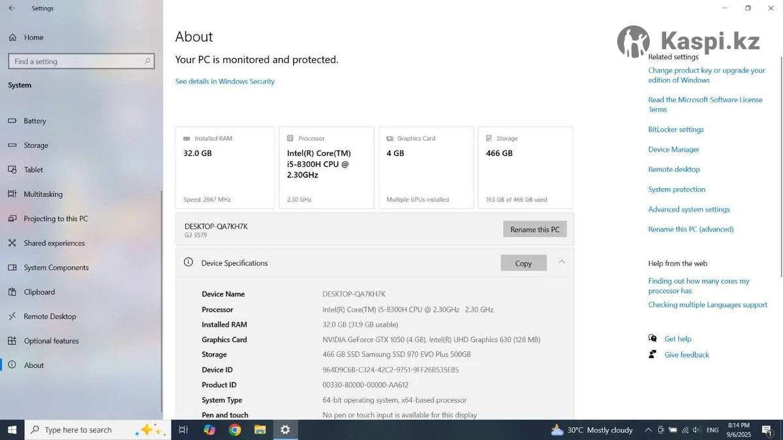The width and height of the screenshot is (783, 440).
Task: Select the Multitasking sidebar icon
Action: pyautogui.click(x=12, y=194)
